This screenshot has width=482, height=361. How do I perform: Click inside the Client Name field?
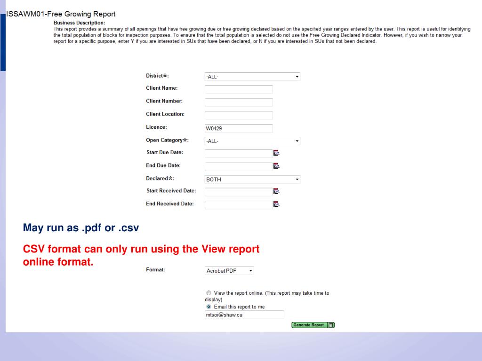pyautogui.click(x=239, y=89)
